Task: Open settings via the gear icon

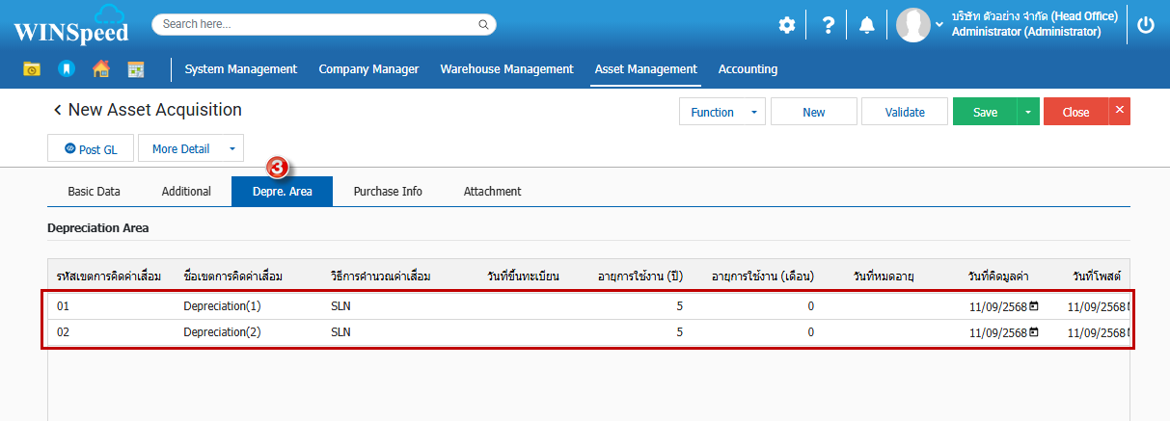Action: tap(787, 25)
